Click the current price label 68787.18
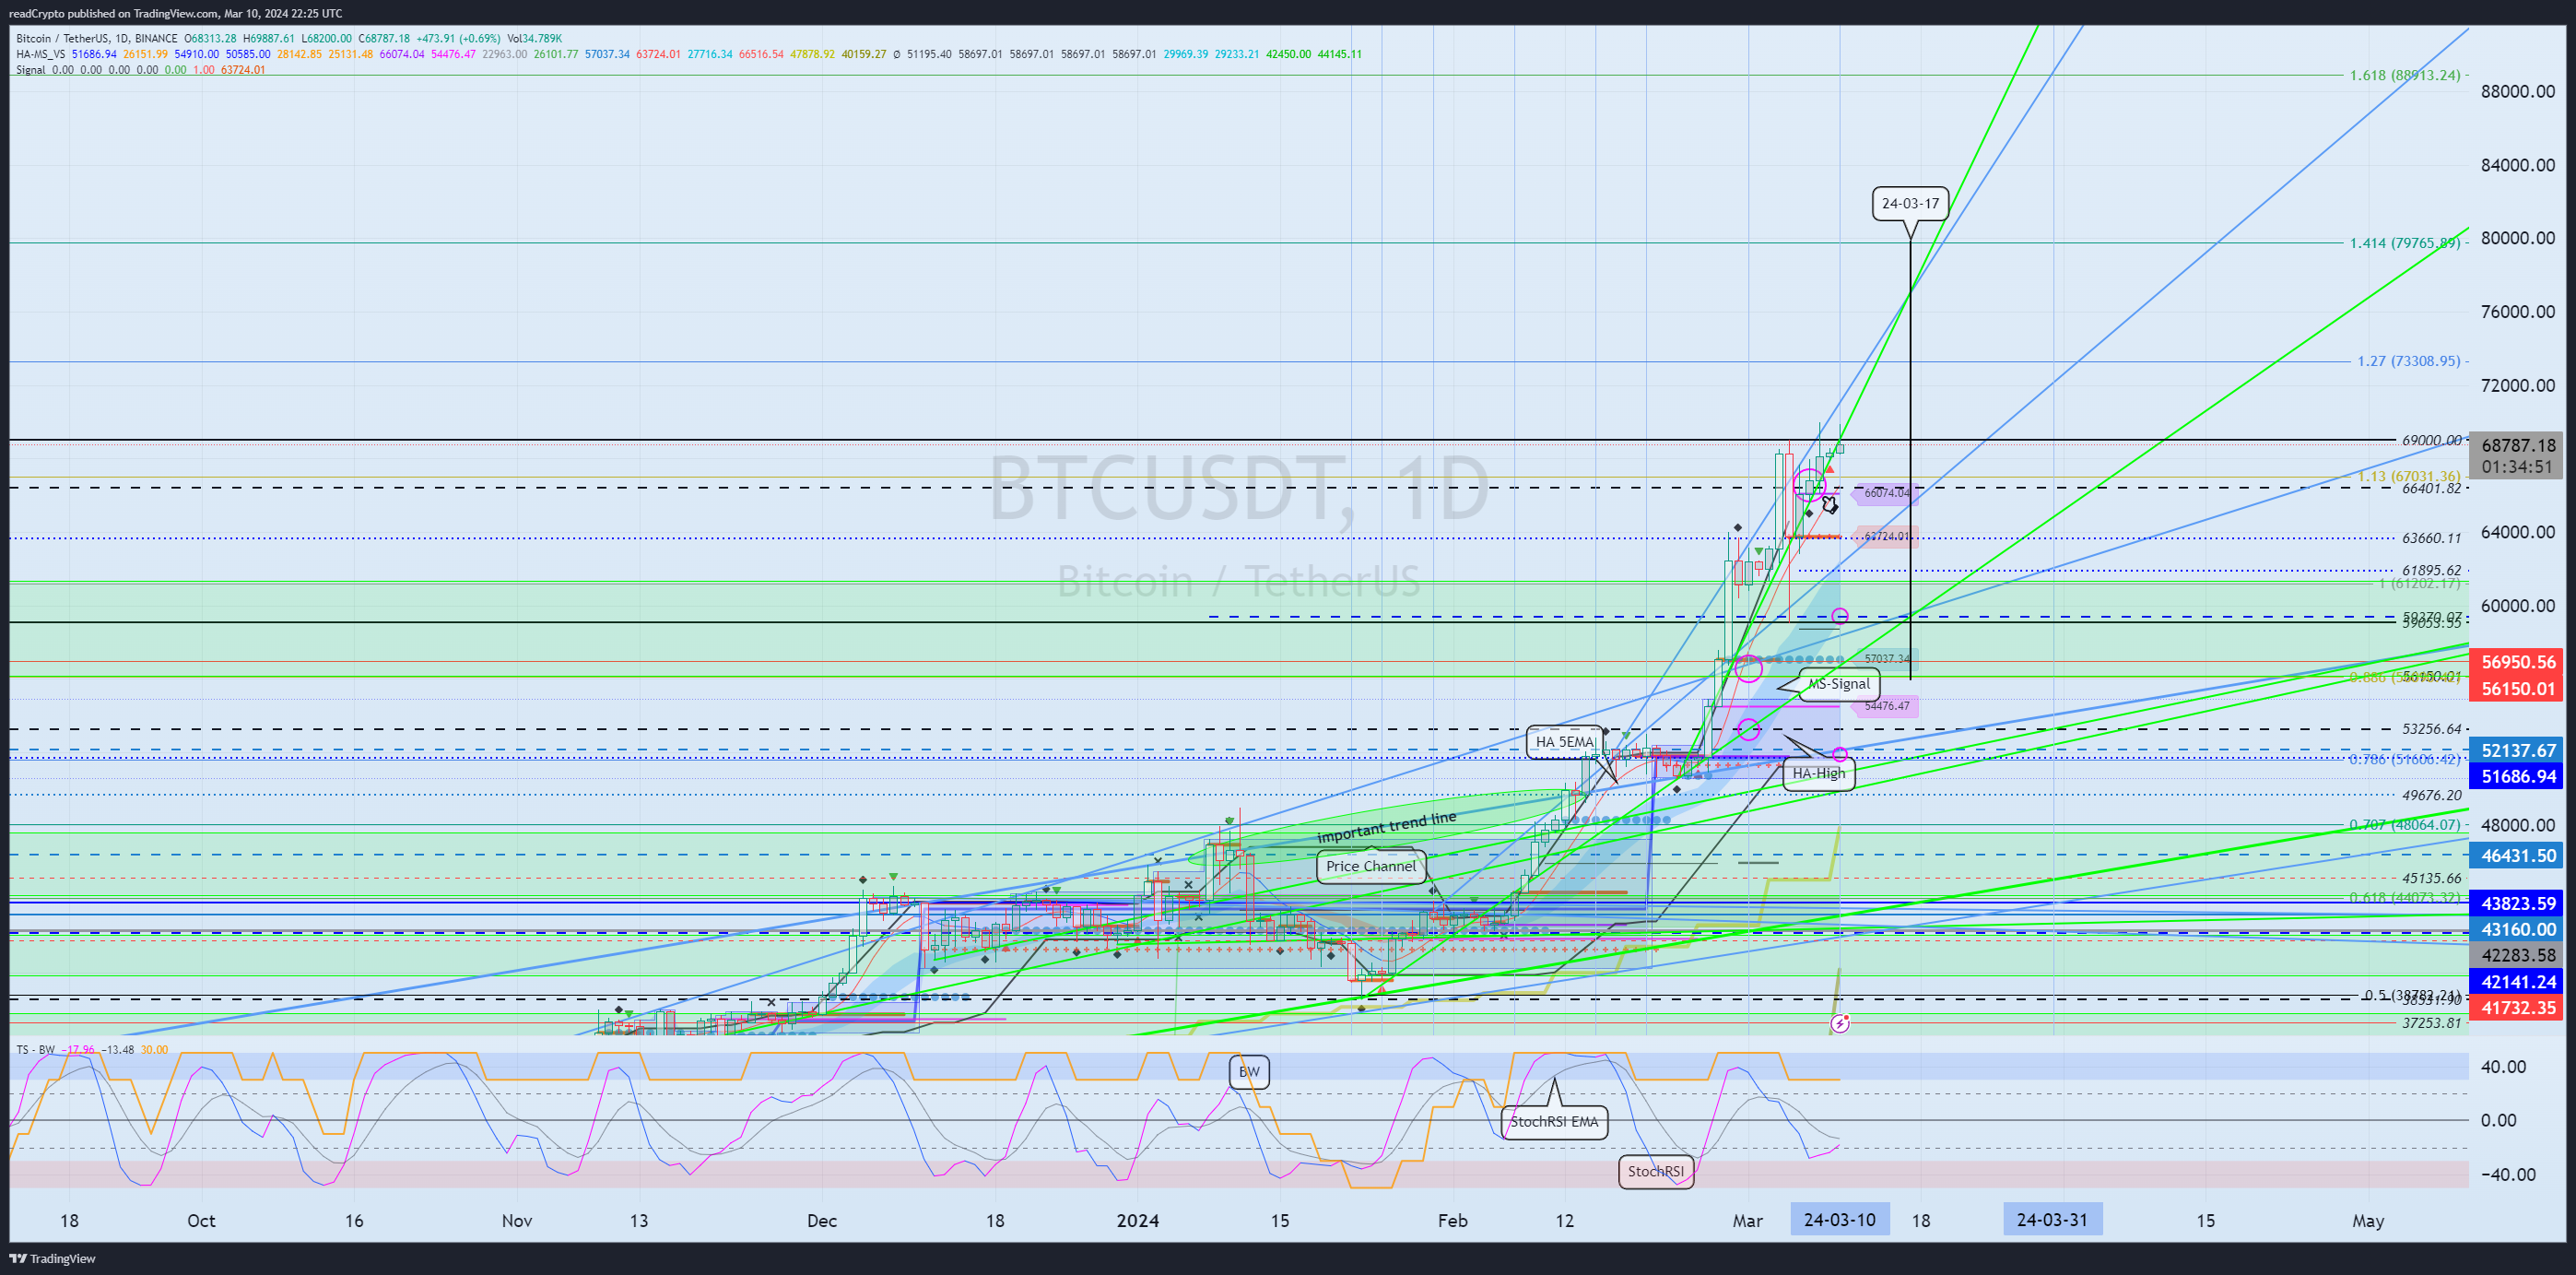2576x1275 pixels. (x=2517, y=445)
